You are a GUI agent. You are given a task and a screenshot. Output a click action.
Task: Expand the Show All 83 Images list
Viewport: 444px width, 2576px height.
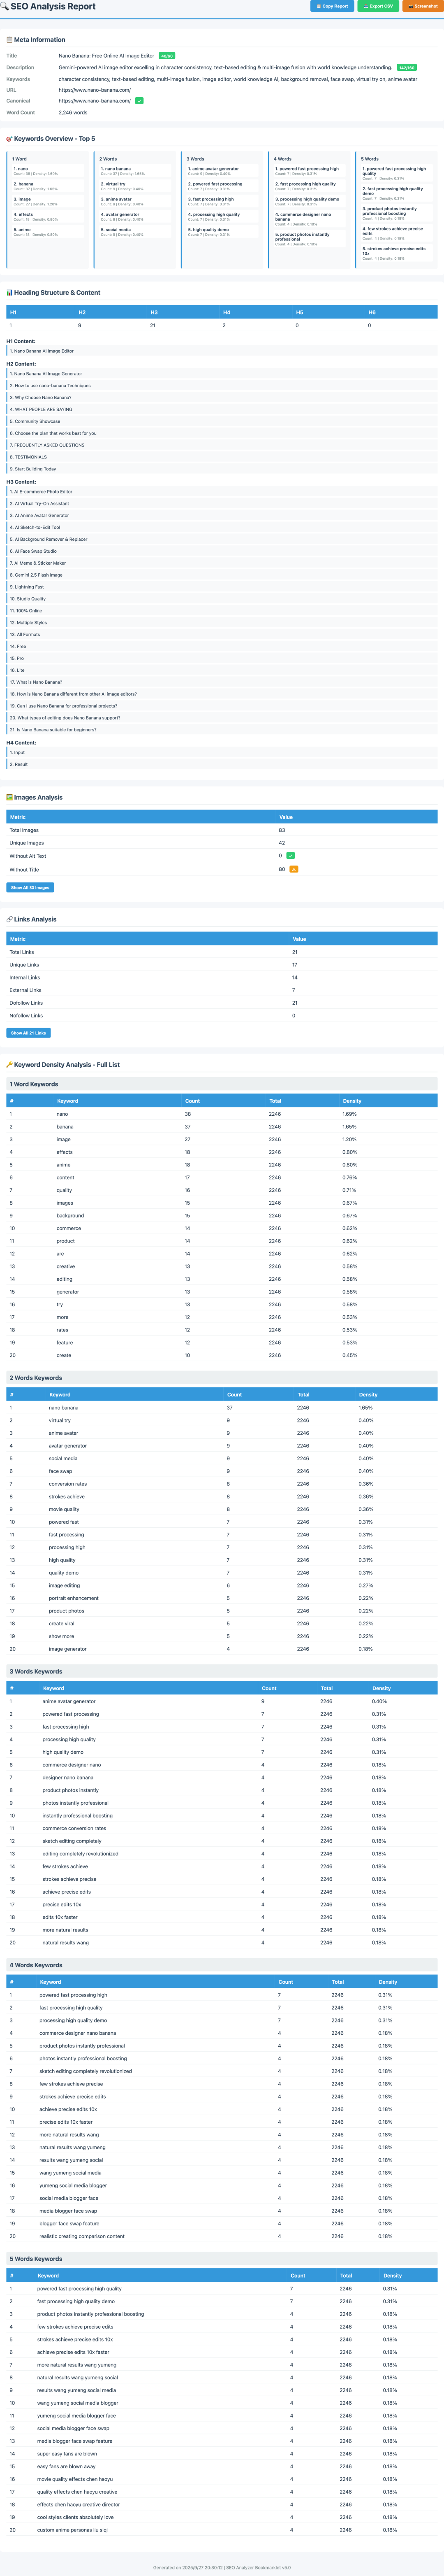tap(30, 887)
